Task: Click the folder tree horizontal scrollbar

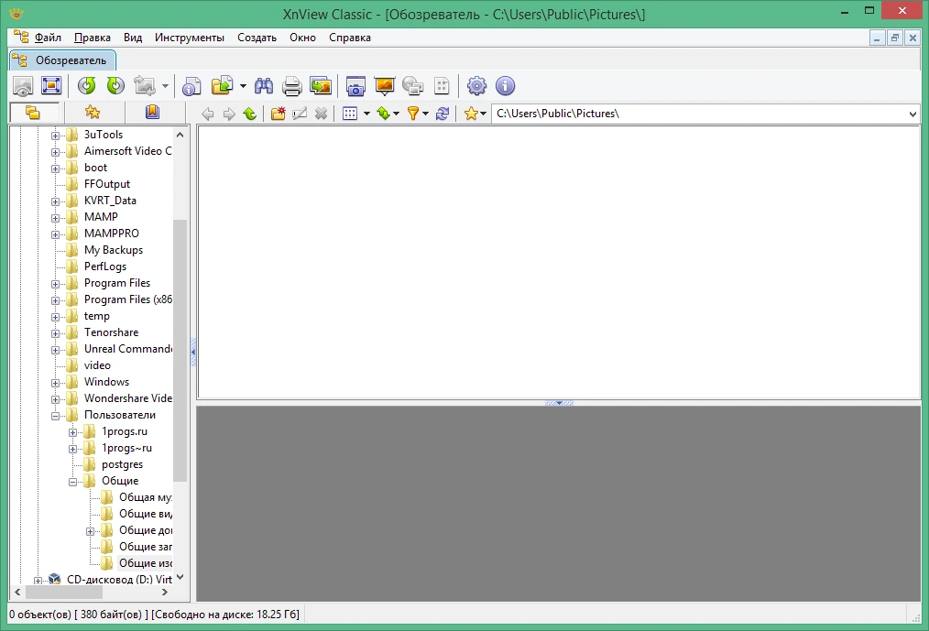Action: 64,592
